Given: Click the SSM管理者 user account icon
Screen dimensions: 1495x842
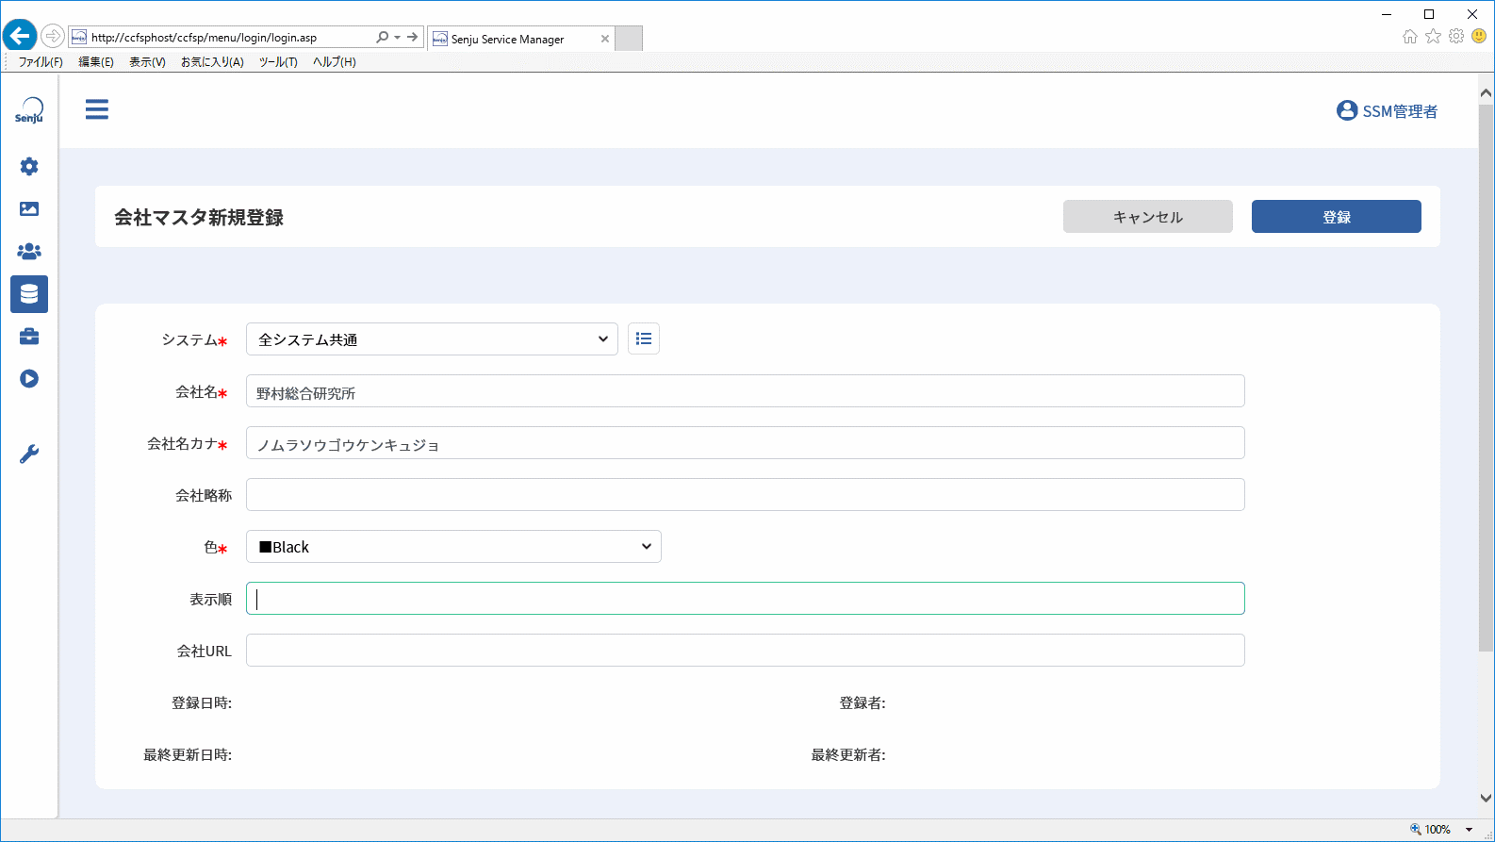Looking at the screenshot, I should (x=1347, y=110).
